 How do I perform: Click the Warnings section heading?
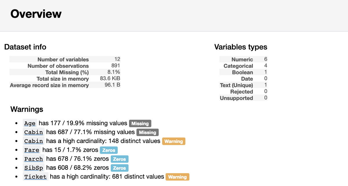pyautogui.click(x=27, y=109)
